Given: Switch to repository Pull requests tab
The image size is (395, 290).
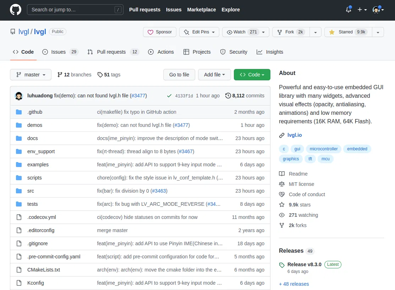Looking at the screenshot, I should (113, 52).
